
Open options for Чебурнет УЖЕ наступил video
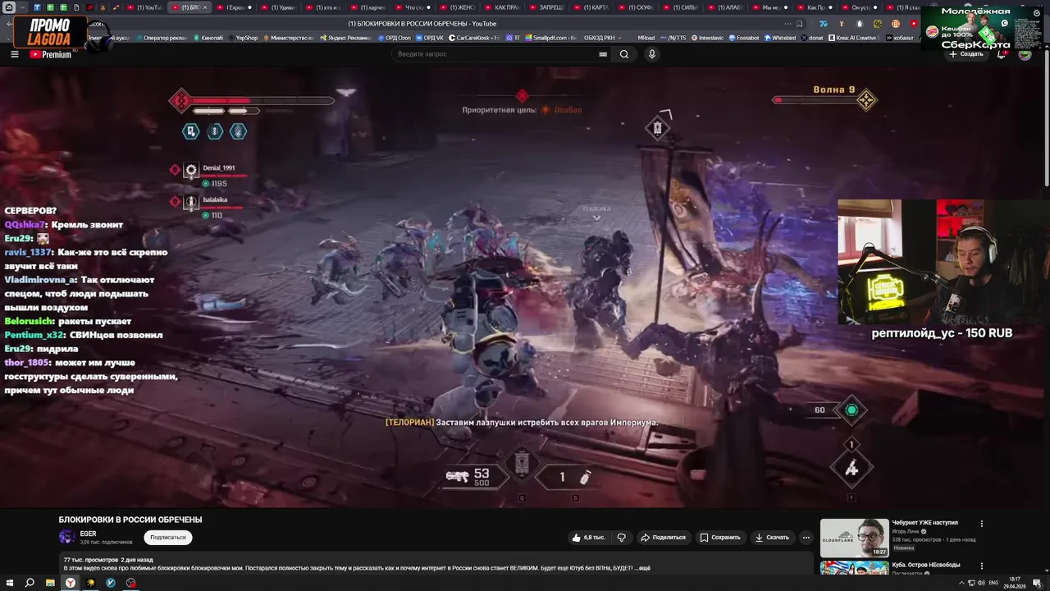(981, 524)
